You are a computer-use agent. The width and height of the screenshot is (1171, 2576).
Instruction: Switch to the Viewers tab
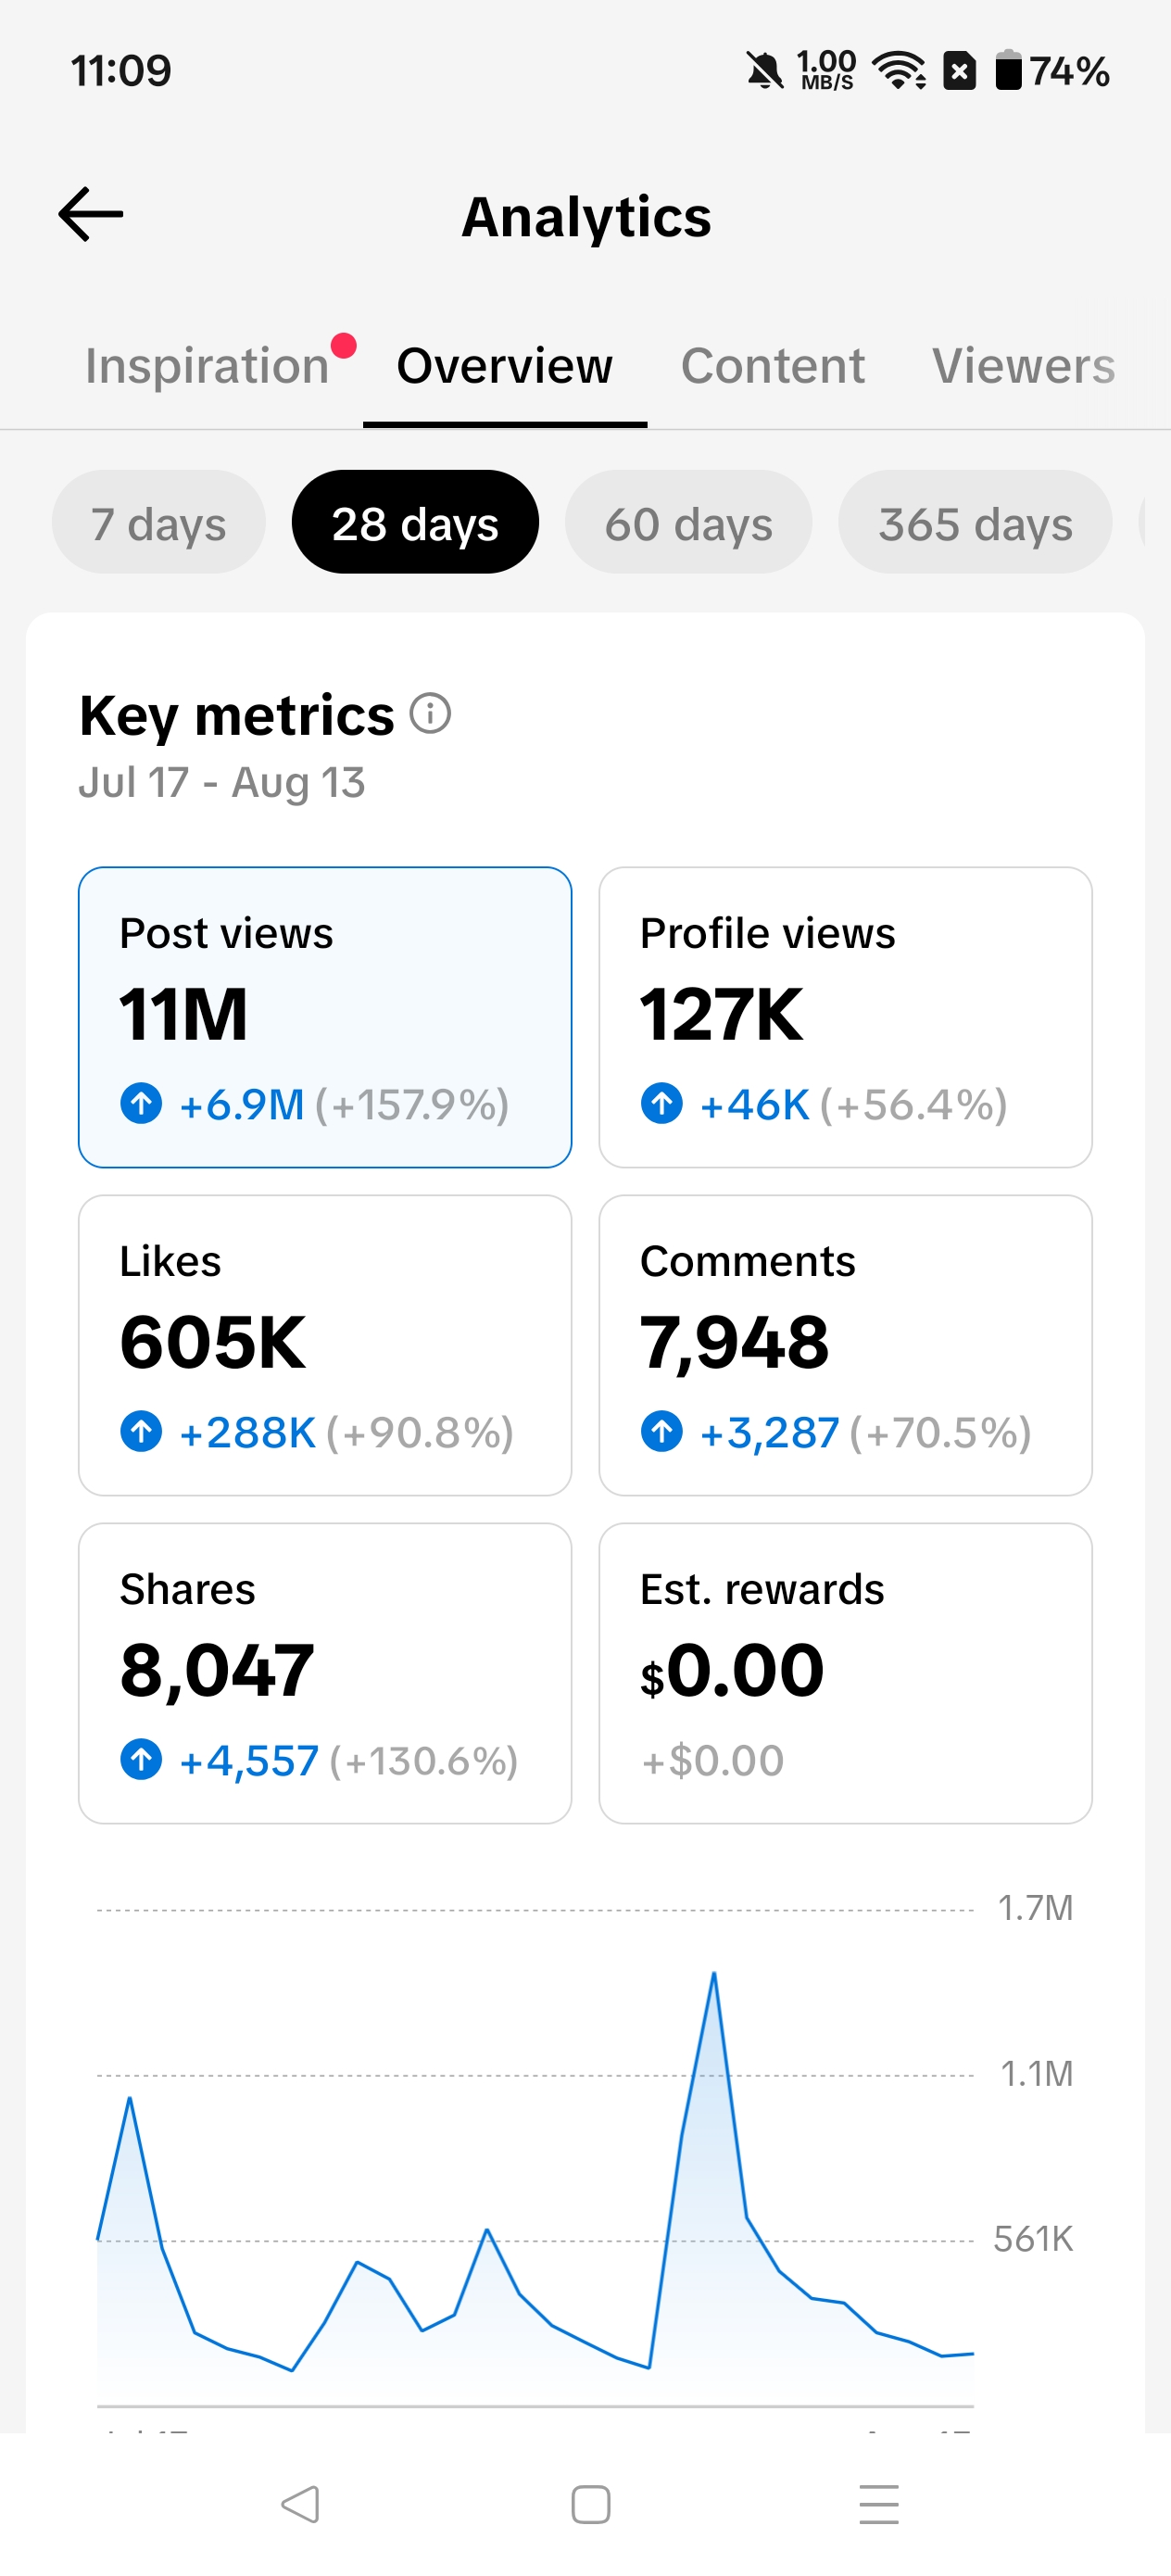(1024, 365)
